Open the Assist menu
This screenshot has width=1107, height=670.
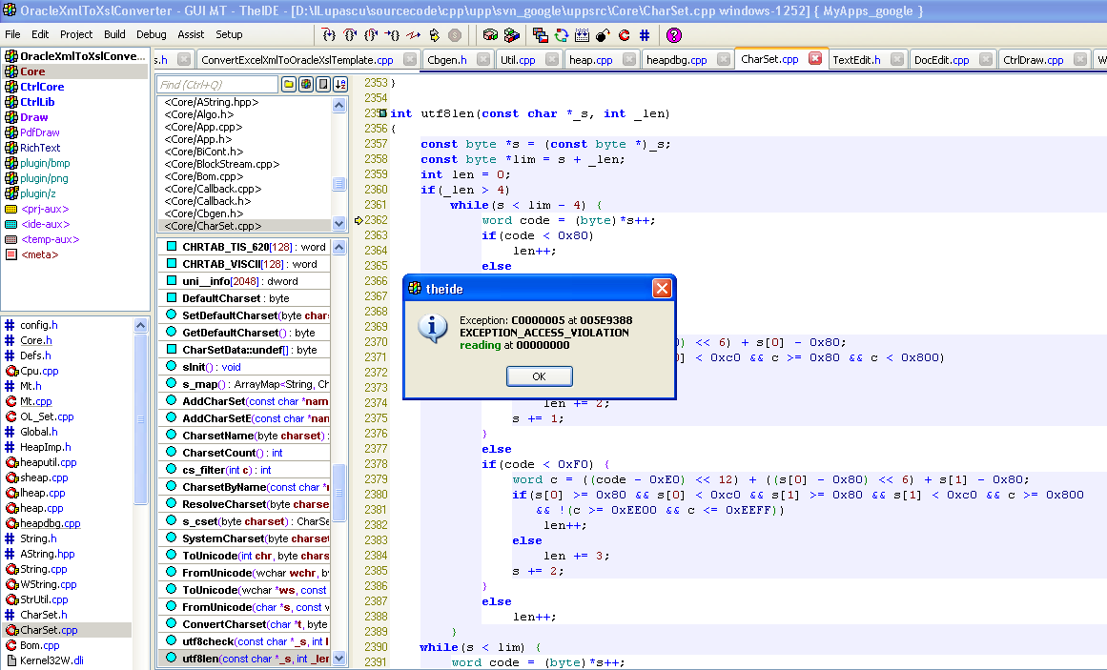point(191,34)
